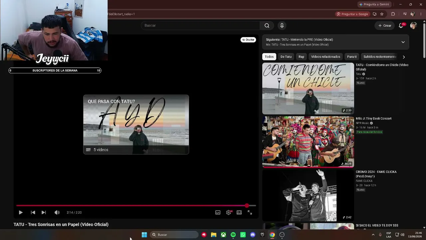The height and width of the screenshot is (240, 426).
Task: Open the ESP LAA language switcher
Action: tap(389, 235)
